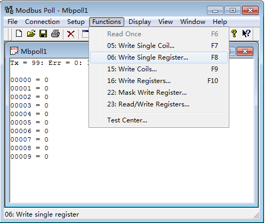Select register row 00001 = 0
The image size is (265, 223).
click(29, 88)
